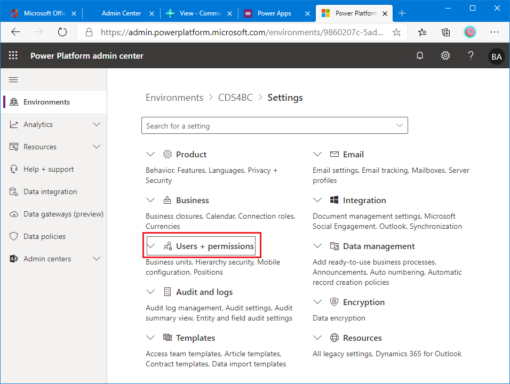Viewport: 510px width, 384px height.
Task: Click the Environments globe icon in sidebar
Action: click(x=14, y=102)
